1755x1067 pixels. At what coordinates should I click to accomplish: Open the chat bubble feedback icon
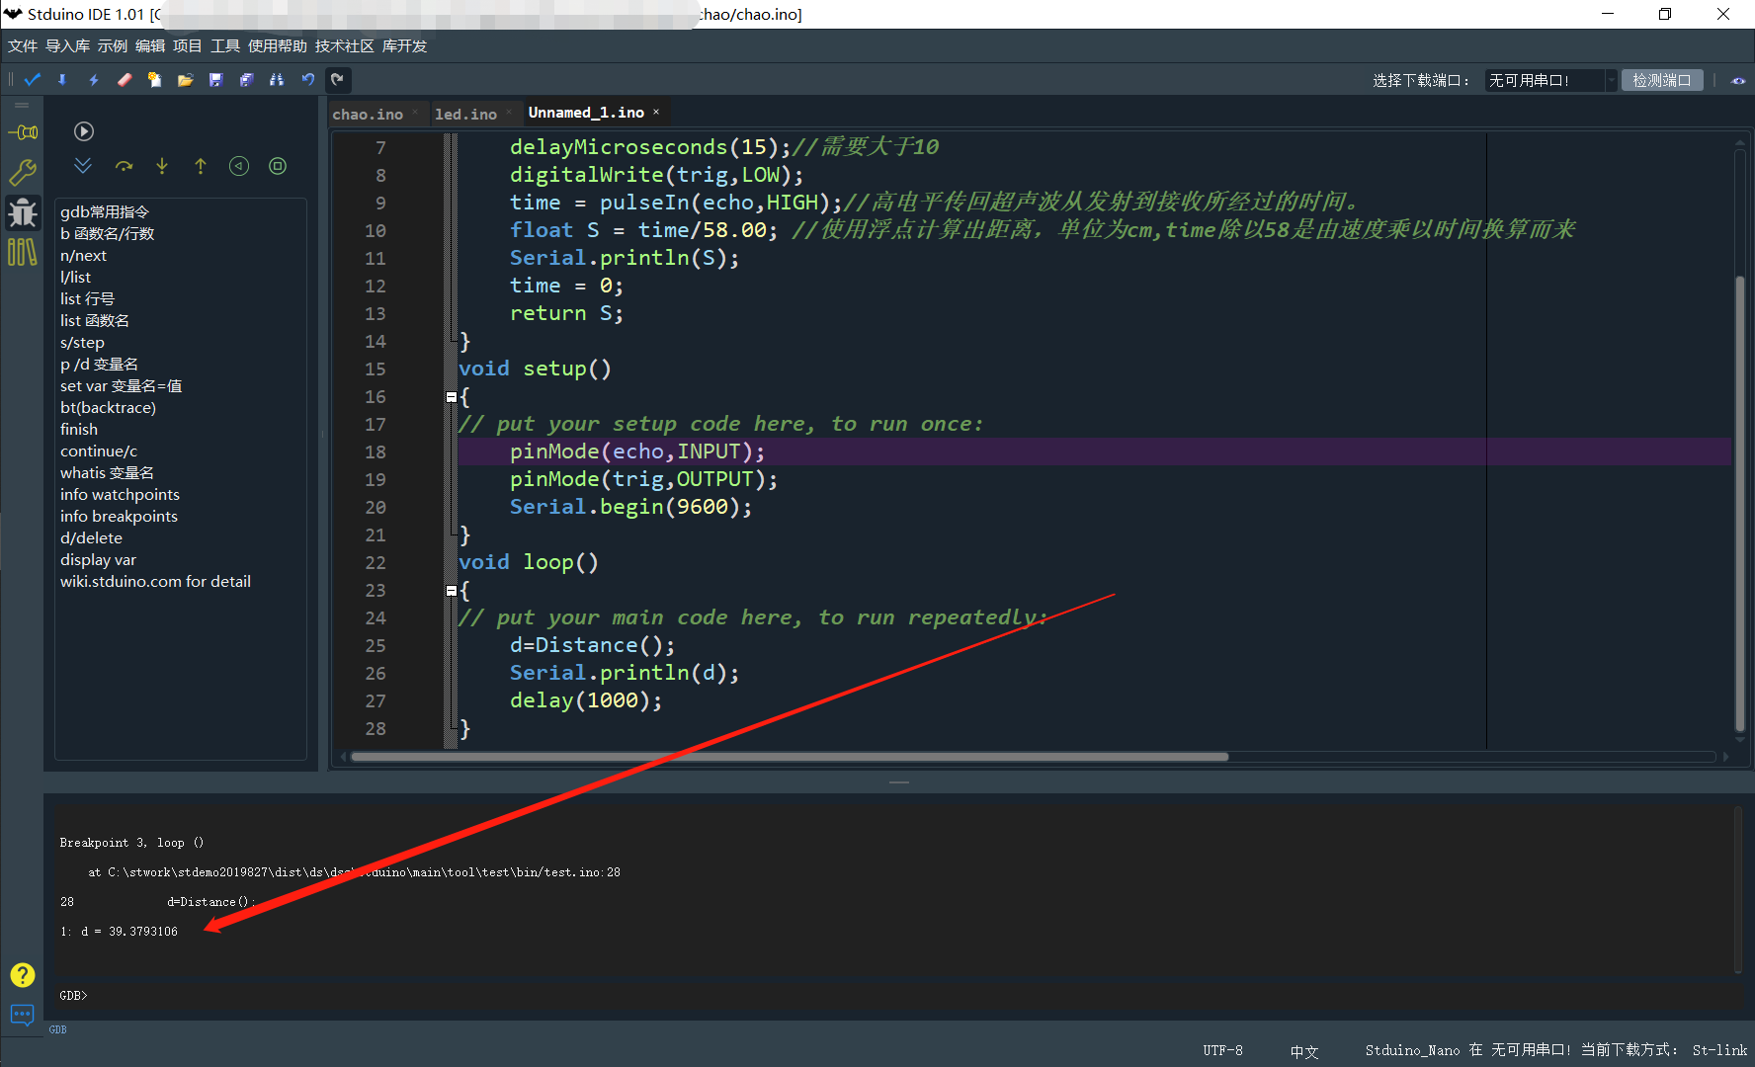click(23, 1015)
